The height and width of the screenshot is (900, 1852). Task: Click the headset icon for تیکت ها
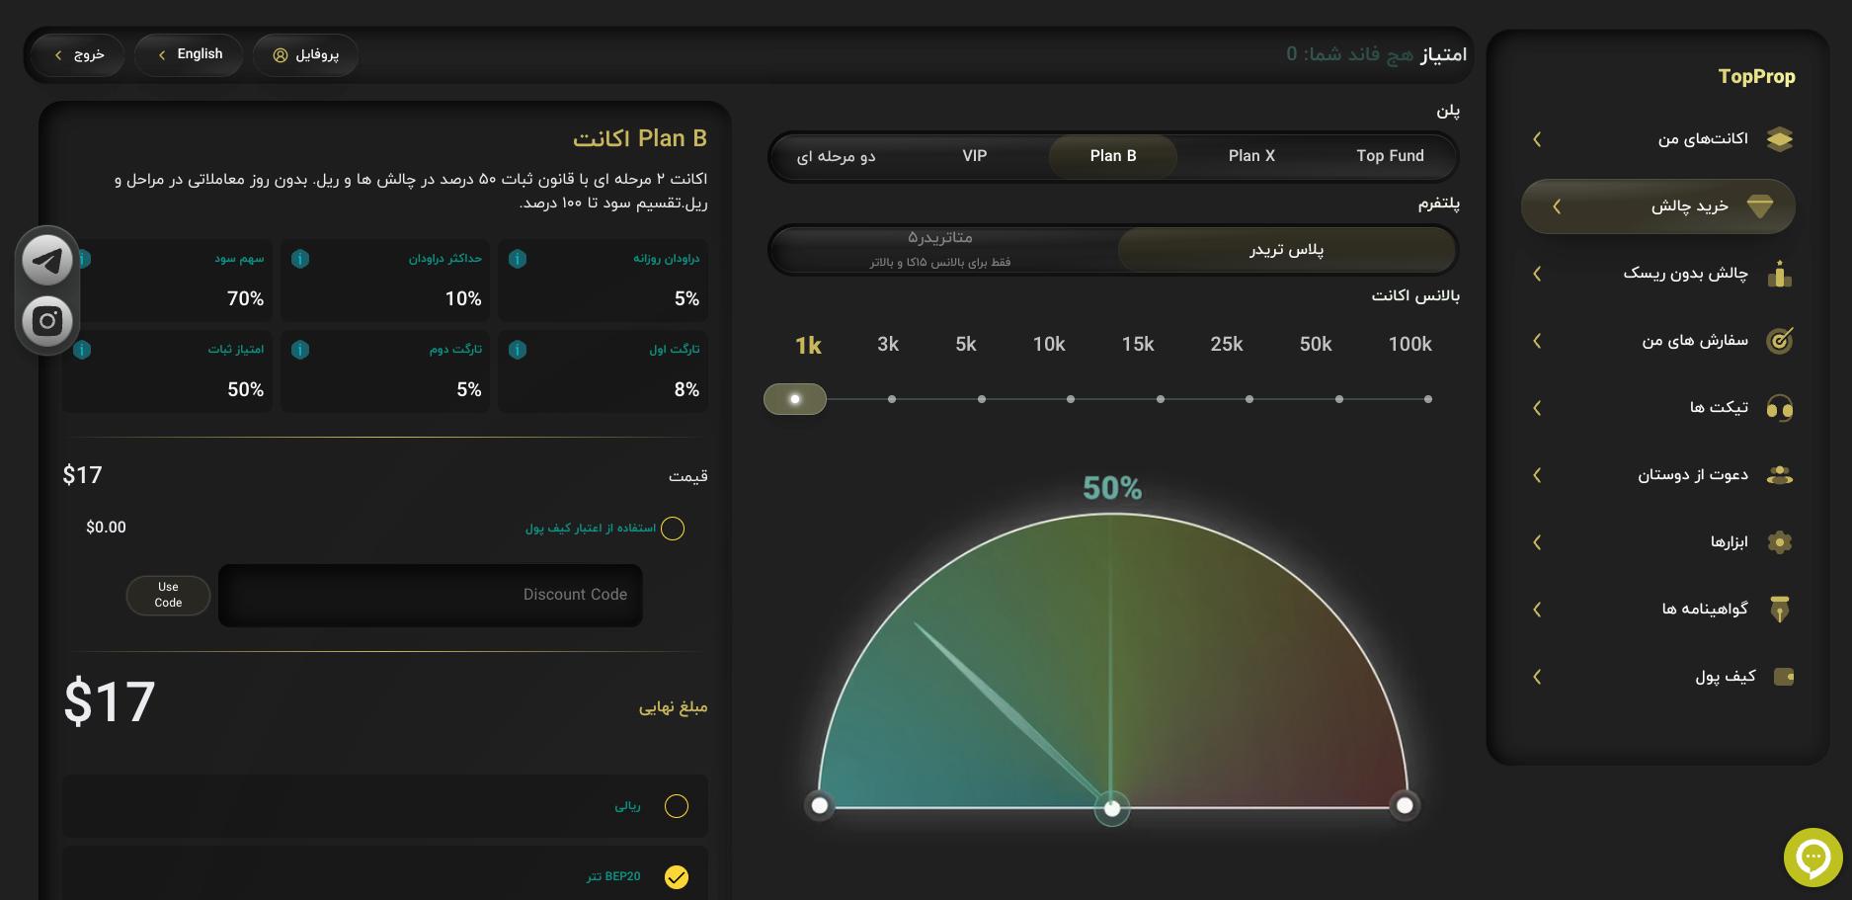(x=1779, y=408)
